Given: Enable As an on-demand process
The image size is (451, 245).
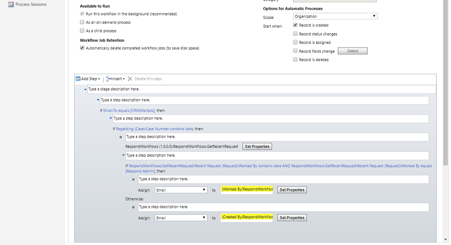Looking at the screenshot, I should click(82, 22).
